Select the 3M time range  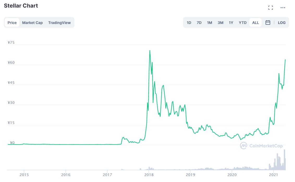[x=220, y=23]
